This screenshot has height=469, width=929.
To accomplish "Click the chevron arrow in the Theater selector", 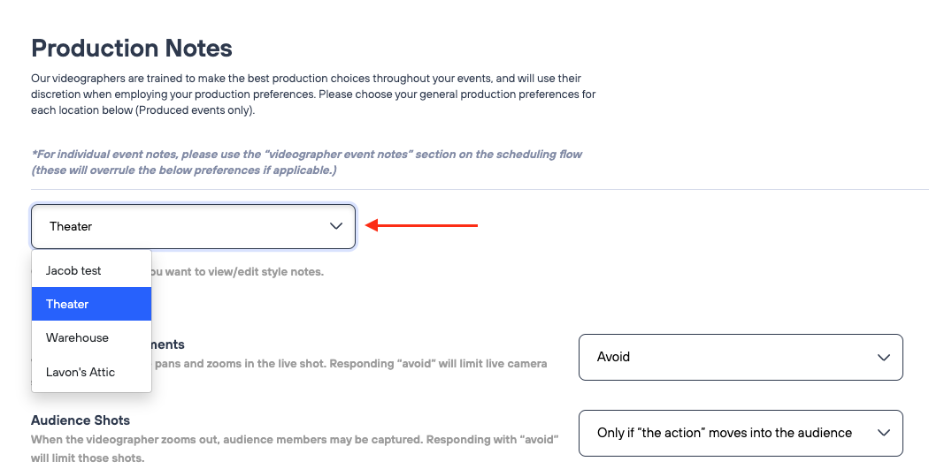I will click(336, 227).
